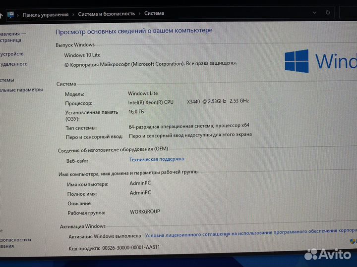This screenshot has height=267, width=357.
Task: Open remote access settings in sidebar
Action: [14, 64]
